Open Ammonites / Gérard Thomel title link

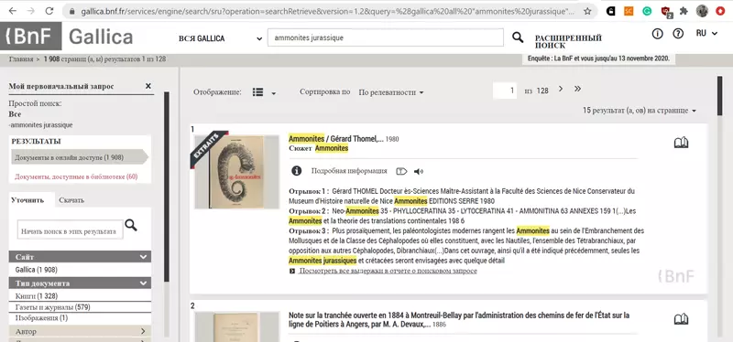pos(336,139)
